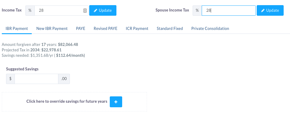Click the dollar sign addon under Suggested Savings

10,79
